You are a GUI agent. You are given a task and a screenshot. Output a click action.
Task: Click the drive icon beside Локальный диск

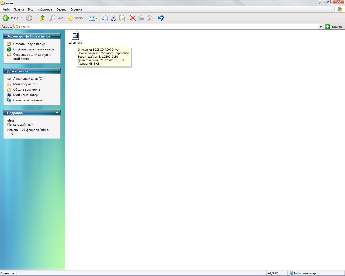(x=9, y=79)
